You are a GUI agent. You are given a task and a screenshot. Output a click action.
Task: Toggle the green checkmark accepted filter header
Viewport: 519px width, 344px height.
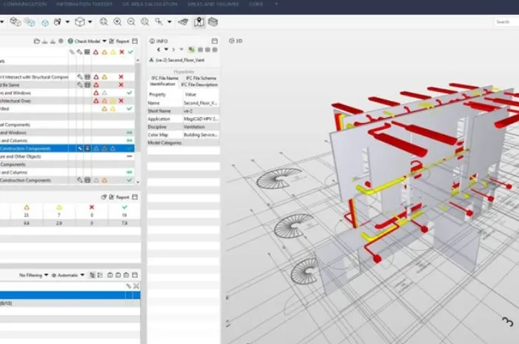(x=130, y=52)
